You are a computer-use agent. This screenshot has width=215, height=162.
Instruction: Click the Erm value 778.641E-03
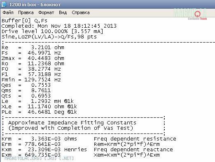tap(42, 144)
